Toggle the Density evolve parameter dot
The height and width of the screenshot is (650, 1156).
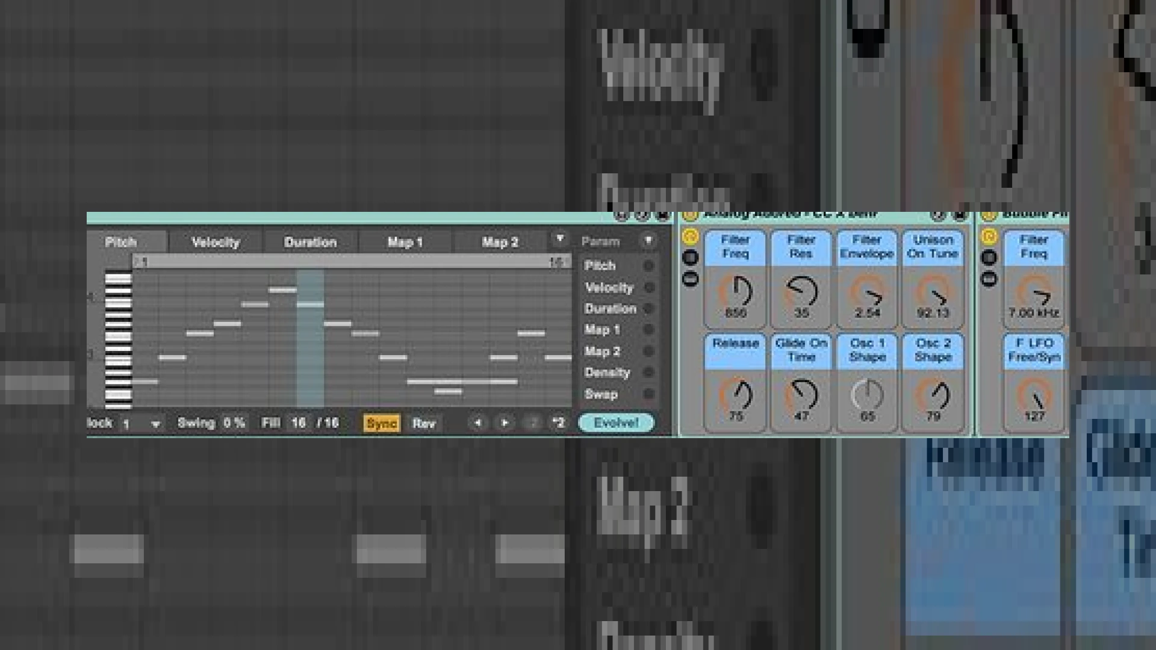pos(648,373)
